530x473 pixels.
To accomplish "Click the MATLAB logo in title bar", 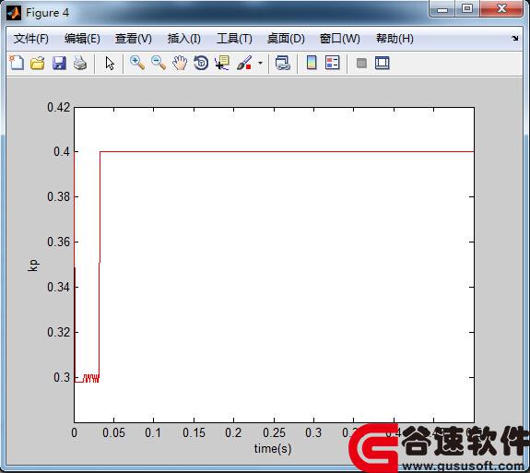I will point(14,13).
